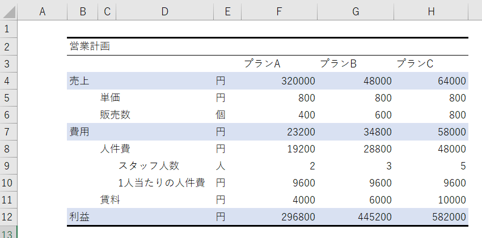This screenshot has width=482, height=238.
Task: Select the quantity 400 under プランA
Action: click(x=307, y=115)
